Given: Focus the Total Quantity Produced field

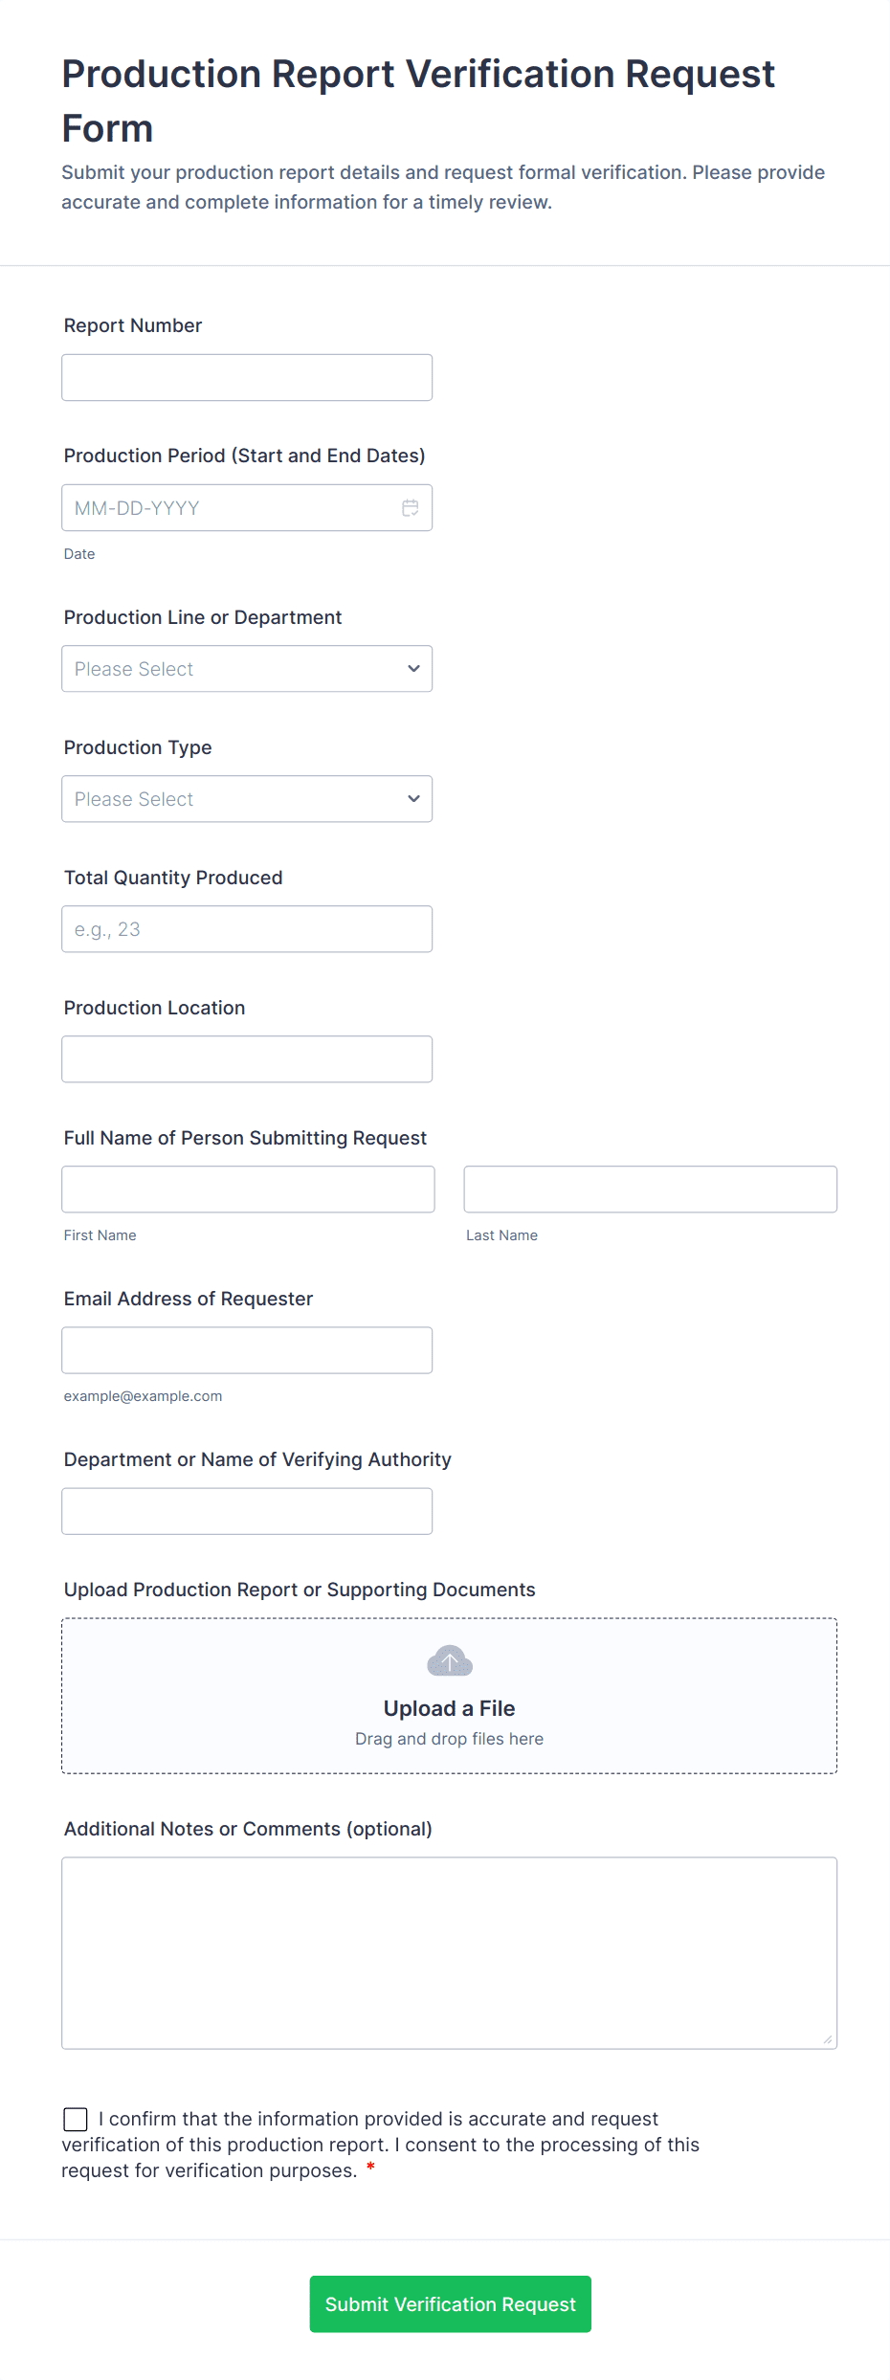Looking at the screenshot, I should click(246, 928).
